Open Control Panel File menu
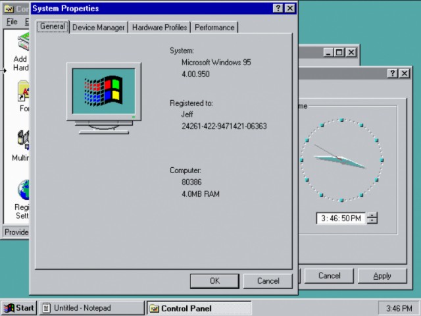The image size is (421, 316). point(12,22)
